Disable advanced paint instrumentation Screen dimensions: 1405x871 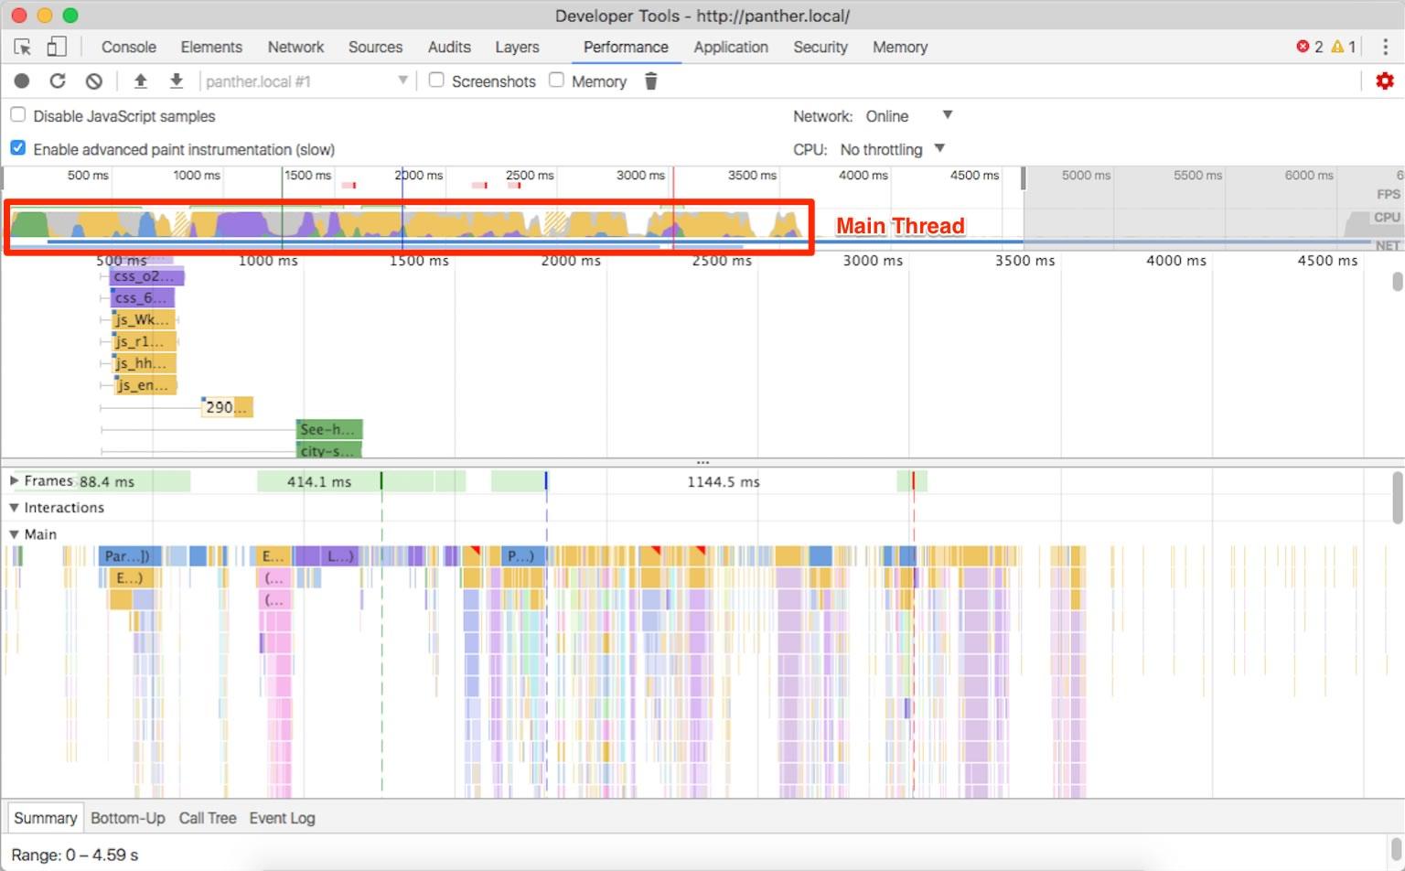coord(17,147)
